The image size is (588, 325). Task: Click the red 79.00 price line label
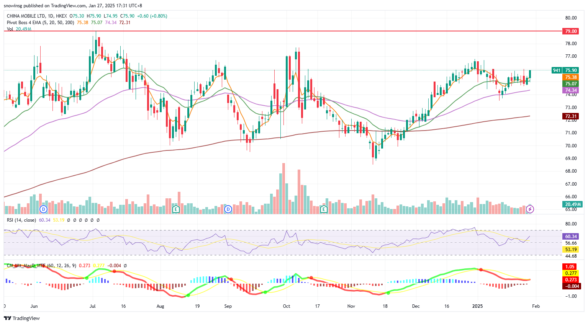(571, 31)
